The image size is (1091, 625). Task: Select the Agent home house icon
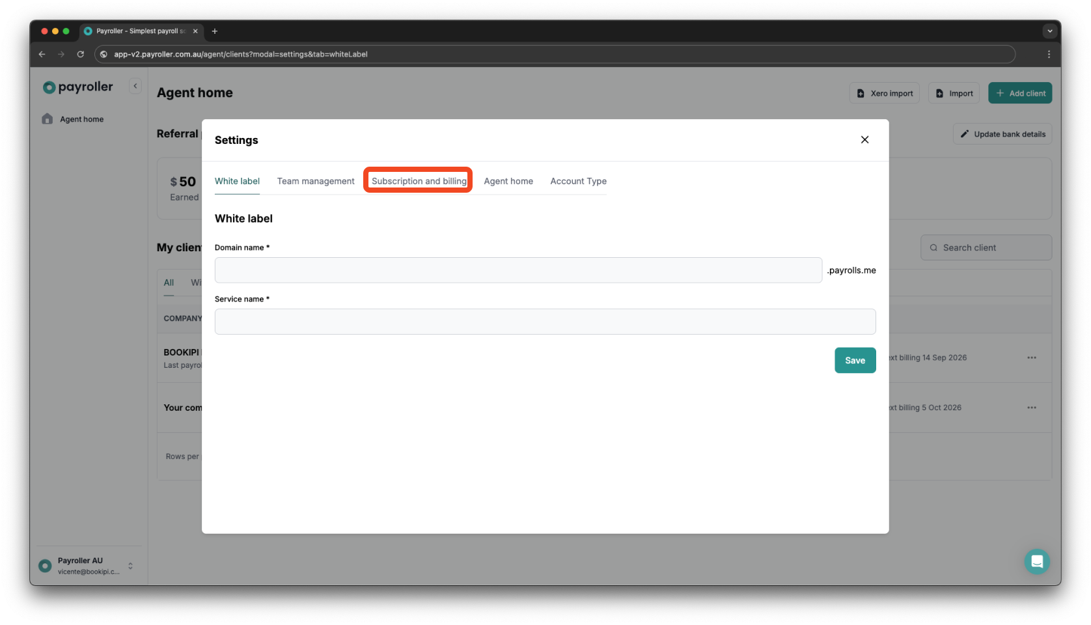47,118
